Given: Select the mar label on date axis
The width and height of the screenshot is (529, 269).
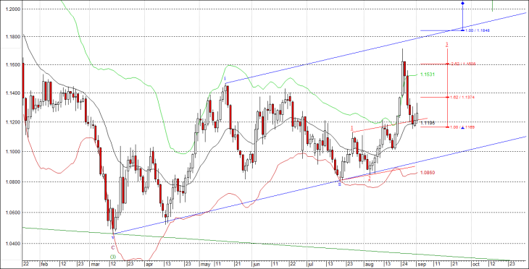Looking at the screenshot, I should 95,265.
